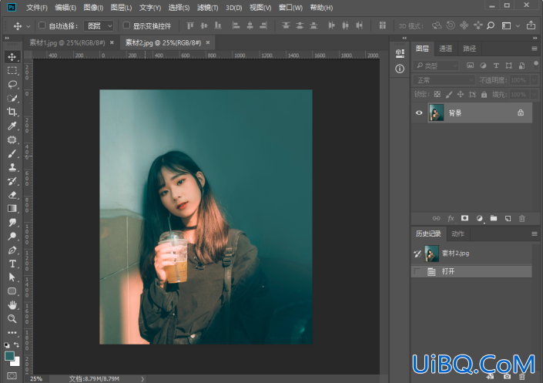
Task: Select the Hand tool
Action: (12, 305)
